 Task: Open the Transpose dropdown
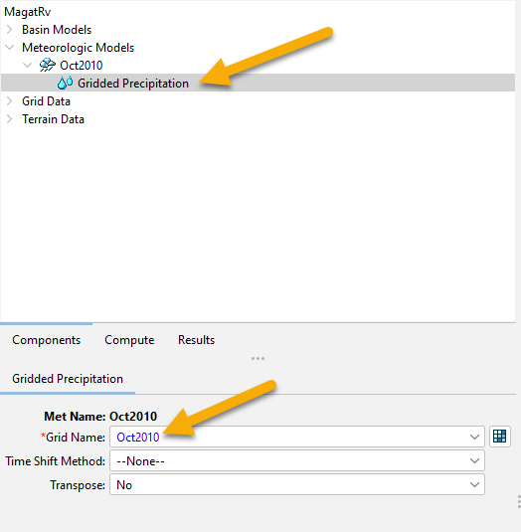(x=297, y=484)
